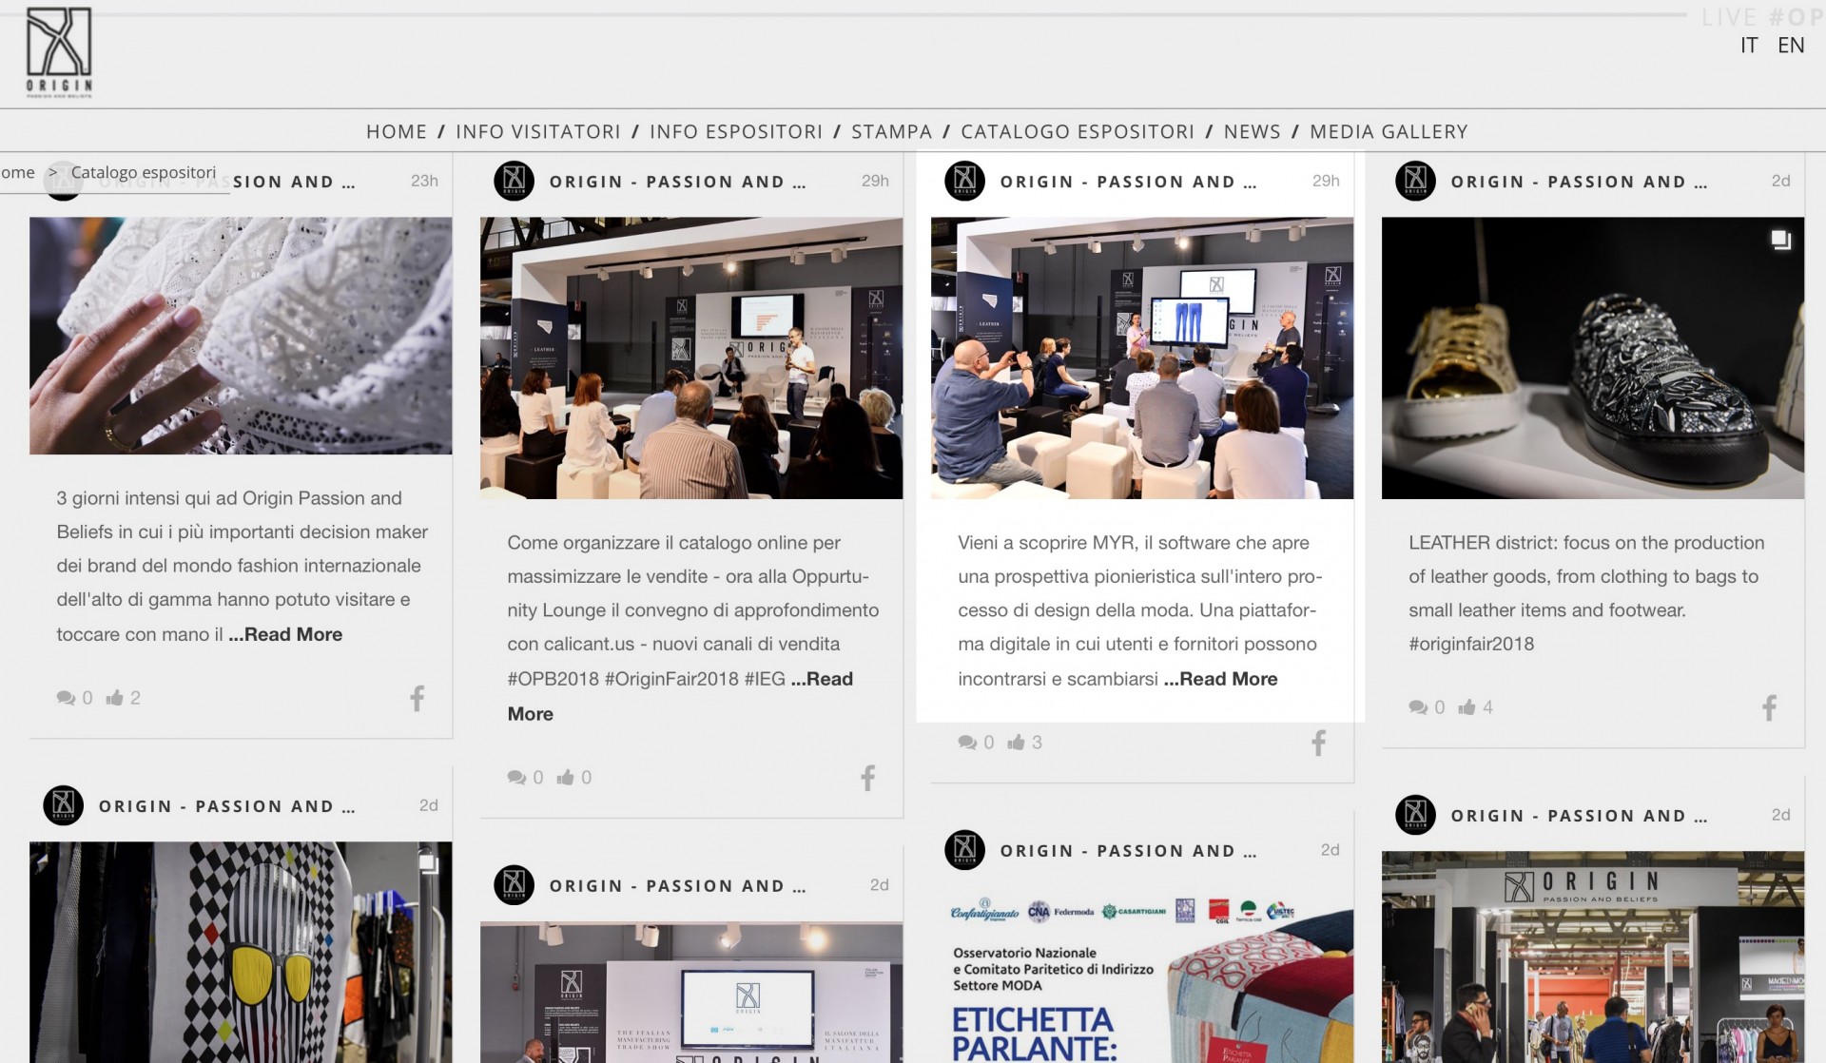Share the leather sneakers post on Facebook
The height and width of the screenshot is (1063, 1826).
click(x=1769, y=707)
